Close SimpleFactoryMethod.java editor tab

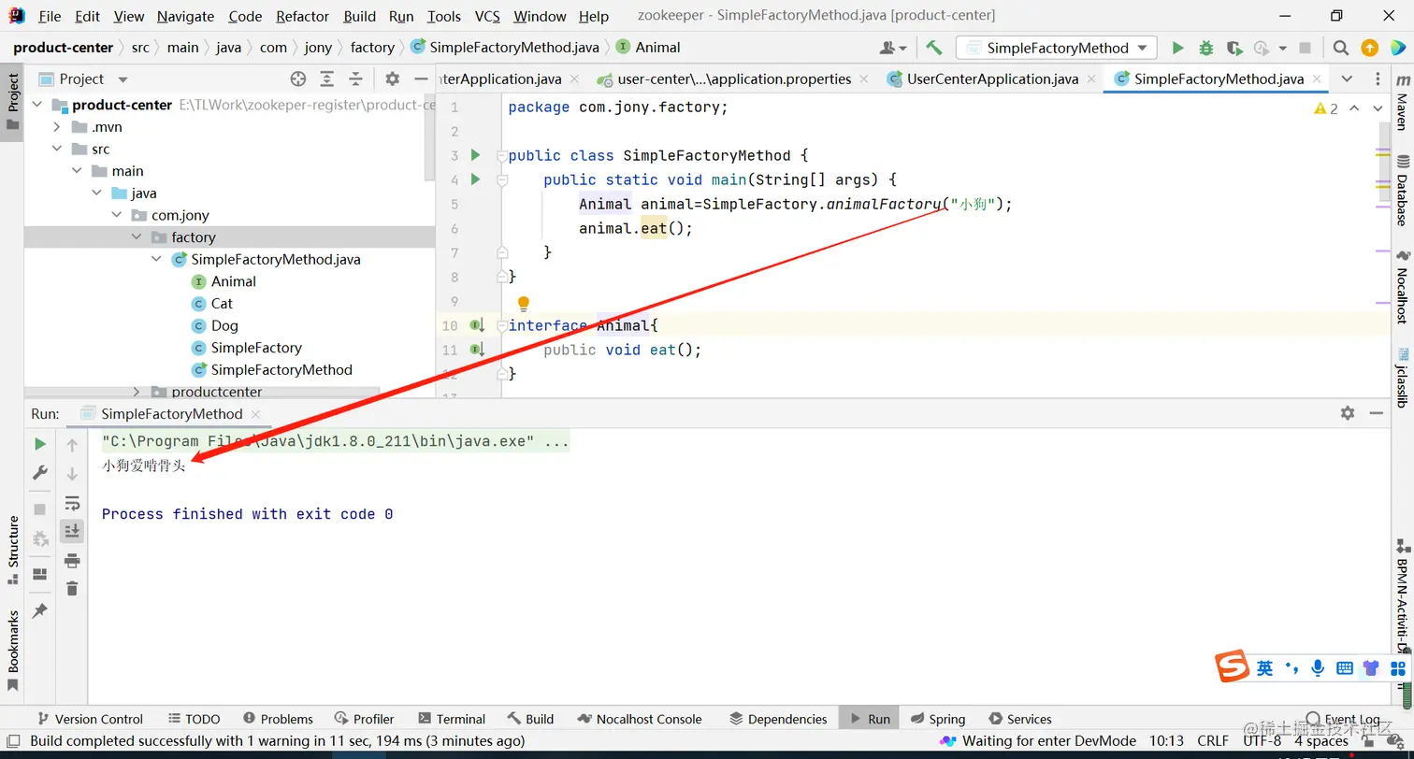pos(1317,79)
